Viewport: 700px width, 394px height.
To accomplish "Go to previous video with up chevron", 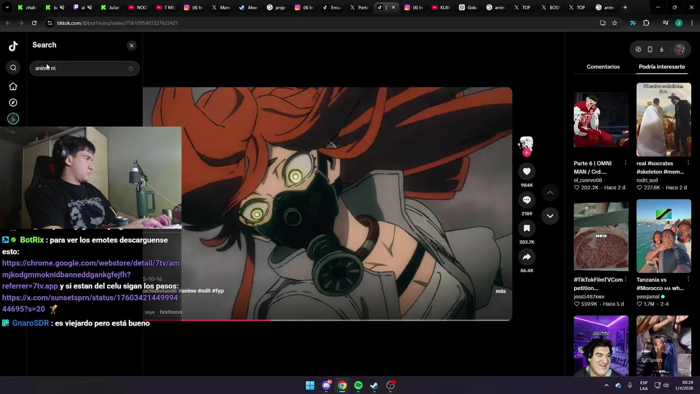I will pos(550,193).
